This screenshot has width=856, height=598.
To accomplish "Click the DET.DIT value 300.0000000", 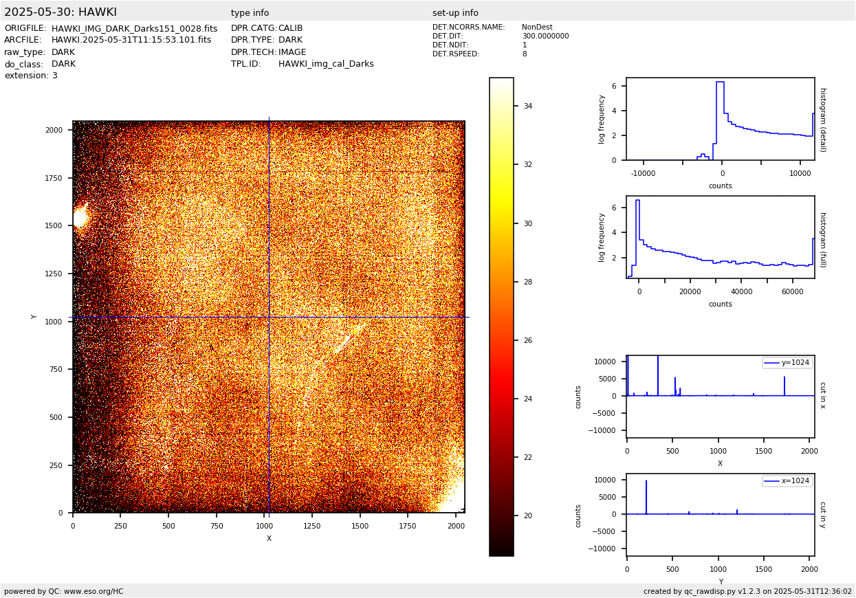I will tap(545, 36).
